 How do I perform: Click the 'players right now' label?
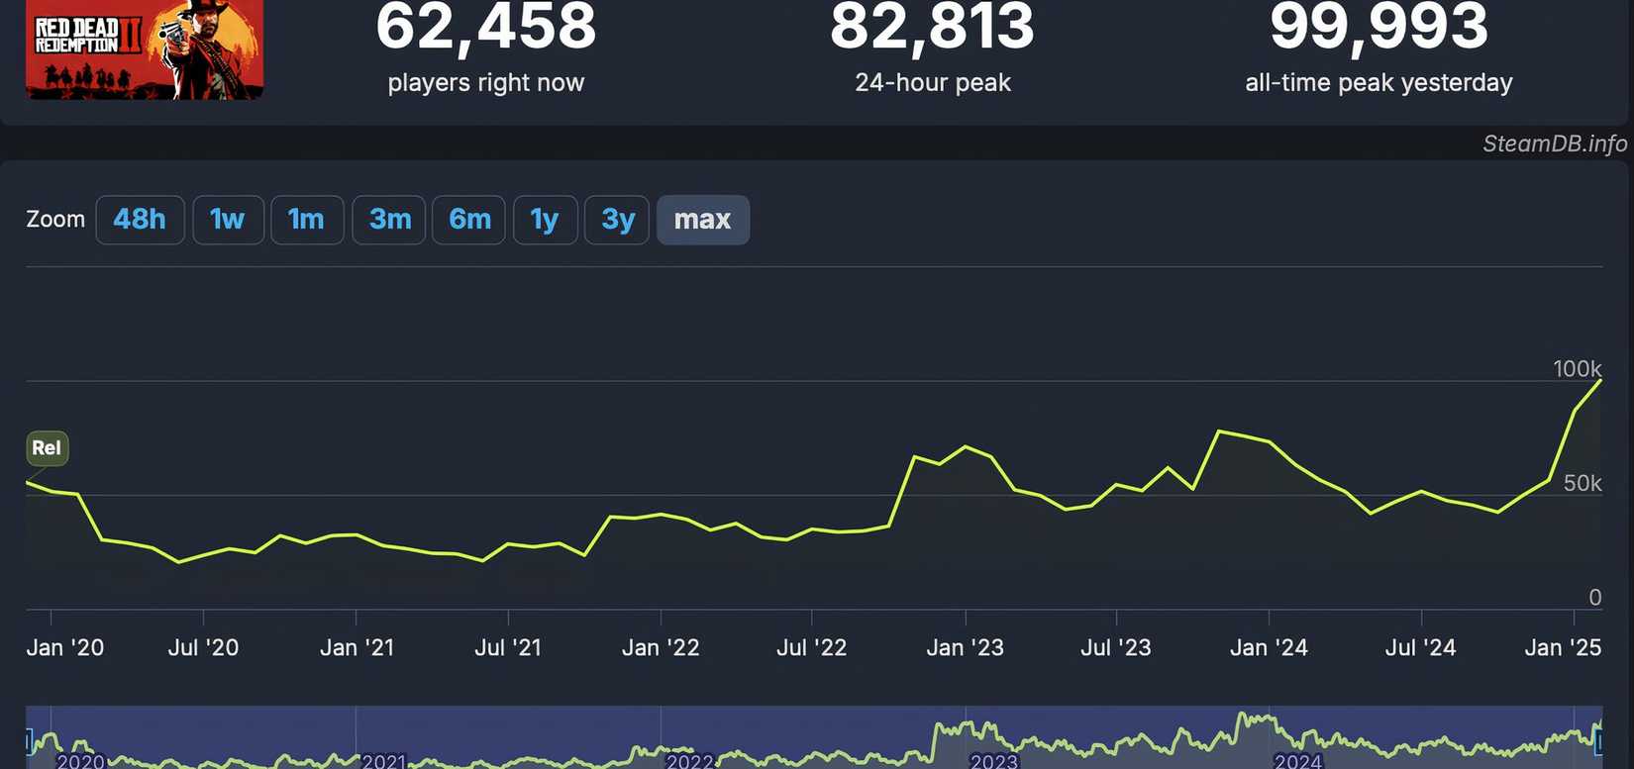[486, 83]
